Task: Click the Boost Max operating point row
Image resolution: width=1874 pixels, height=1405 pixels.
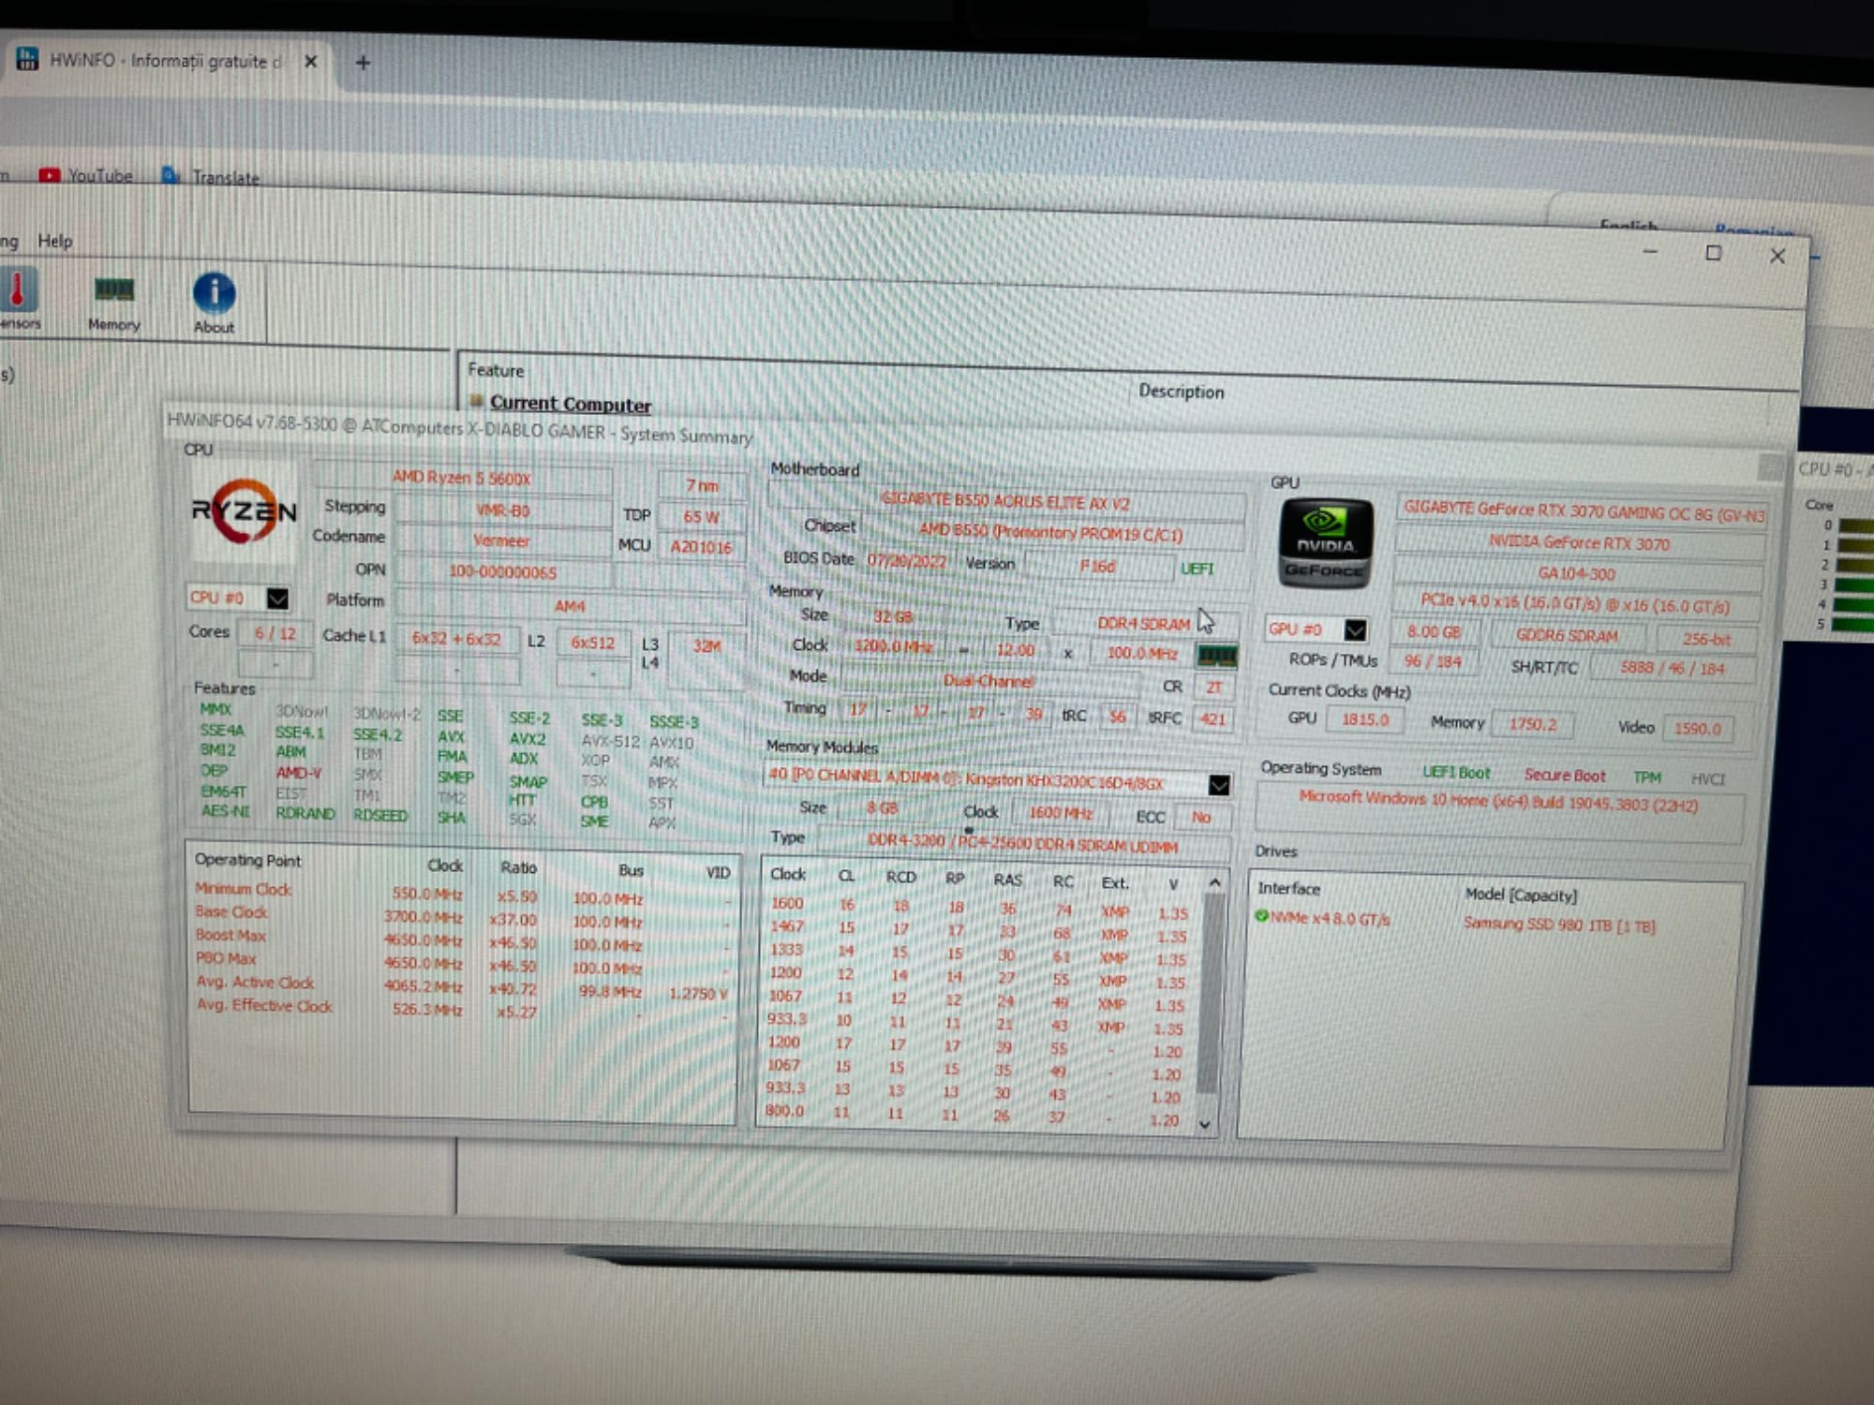Action: click(461, 939)
